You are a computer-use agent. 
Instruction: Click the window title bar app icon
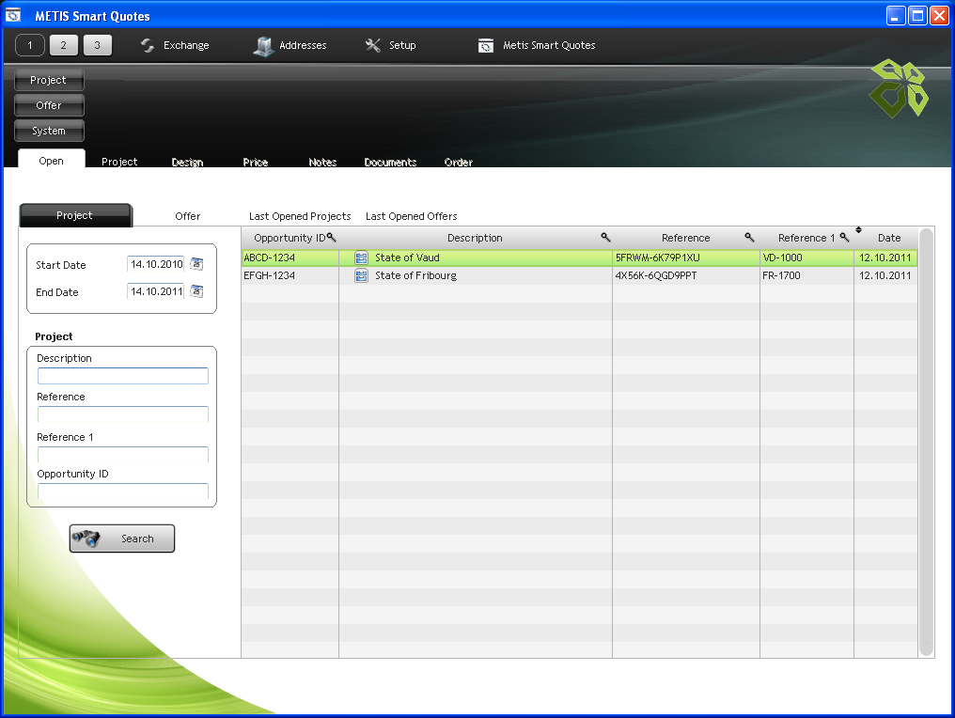pos(13,15)
